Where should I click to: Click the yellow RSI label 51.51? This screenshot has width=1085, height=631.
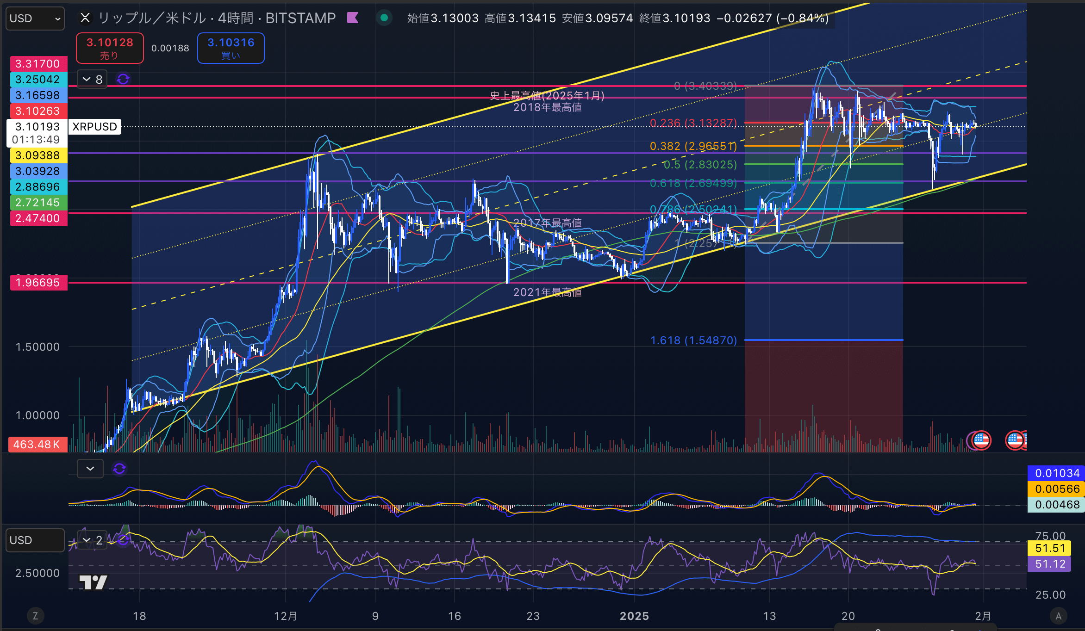(x=1050, y=548)
